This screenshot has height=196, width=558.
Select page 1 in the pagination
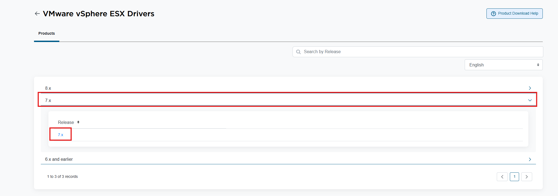[x=514, y=177]
